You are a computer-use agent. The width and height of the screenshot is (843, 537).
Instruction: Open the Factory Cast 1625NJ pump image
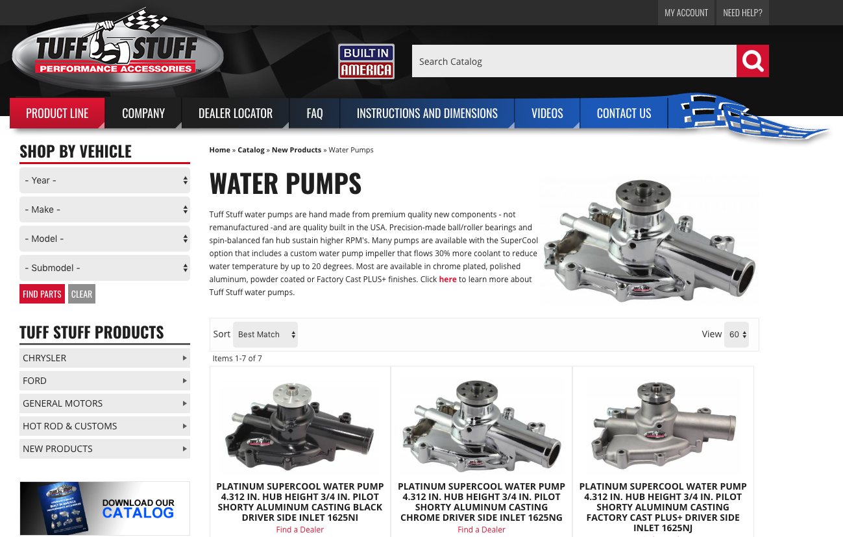pos(663,425)
